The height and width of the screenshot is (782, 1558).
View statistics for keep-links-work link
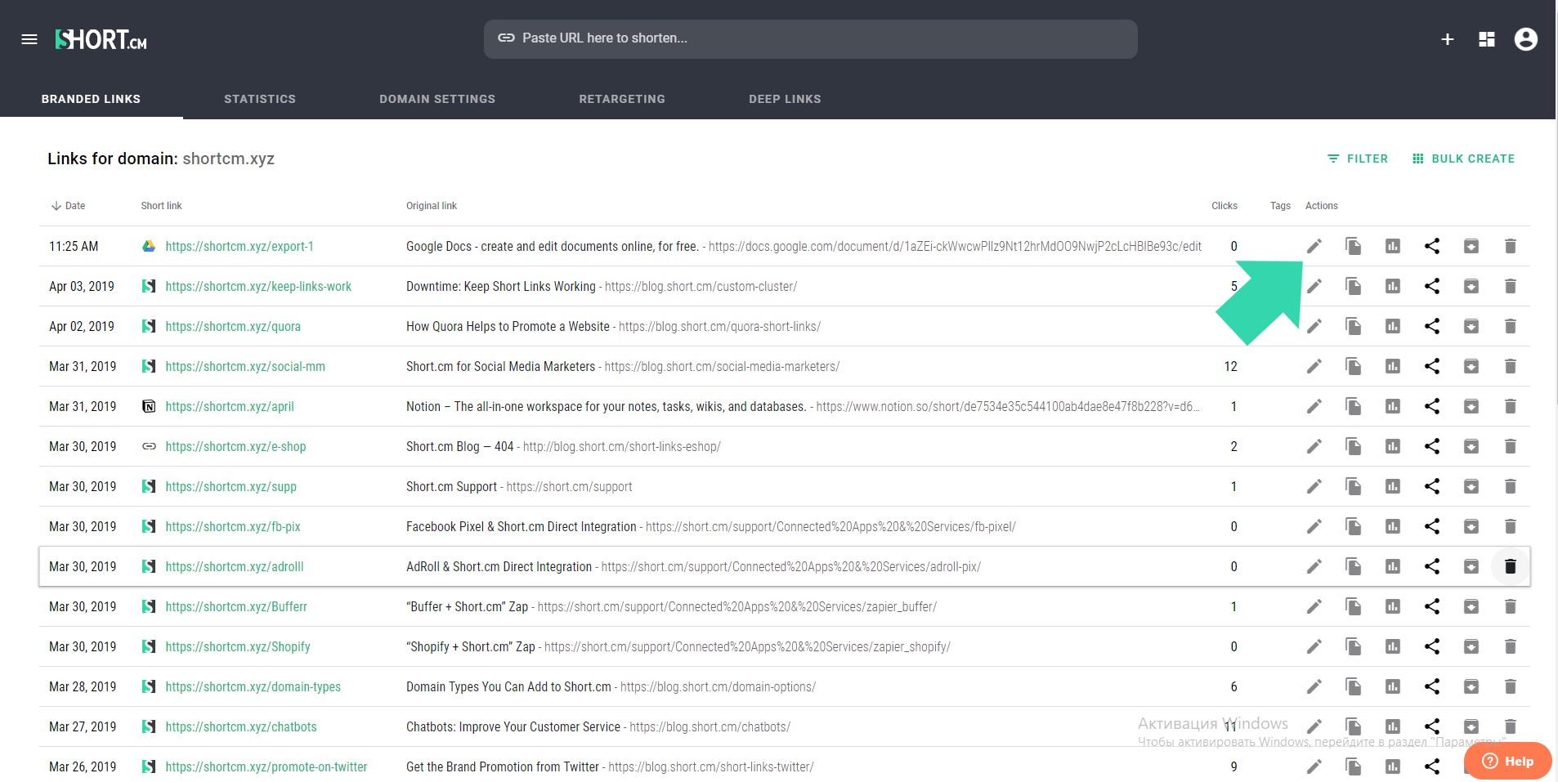point(1392,286)
